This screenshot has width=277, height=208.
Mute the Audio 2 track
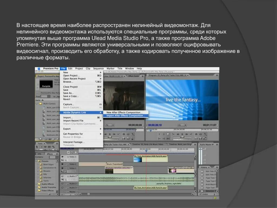coord(62,184)
